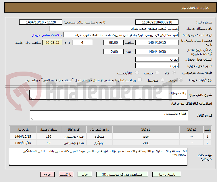Viewport: 217px width, 182px height.
Task: Click the remaining days field showing 4
Action: coord(82,42)
